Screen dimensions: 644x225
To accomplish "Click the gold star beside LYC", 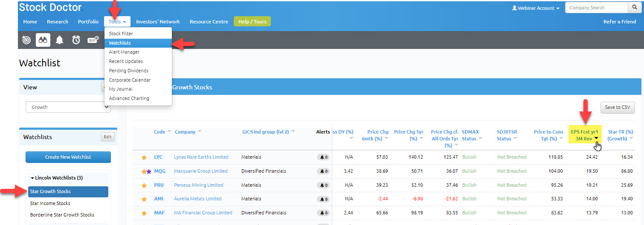I will (144, 157).
